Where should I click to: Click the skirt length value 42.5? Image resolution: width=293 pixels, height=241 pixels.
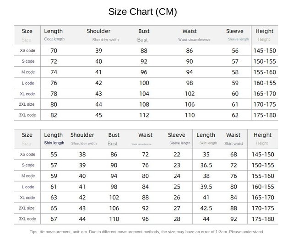point(206,208)
